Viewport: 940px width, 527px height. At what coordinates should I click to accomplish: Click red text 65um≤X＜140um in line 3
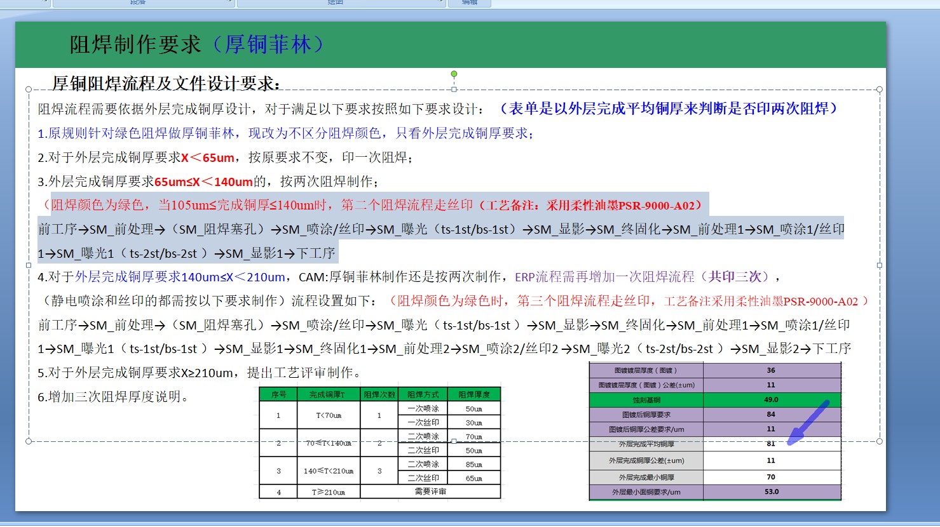[203, 182]
